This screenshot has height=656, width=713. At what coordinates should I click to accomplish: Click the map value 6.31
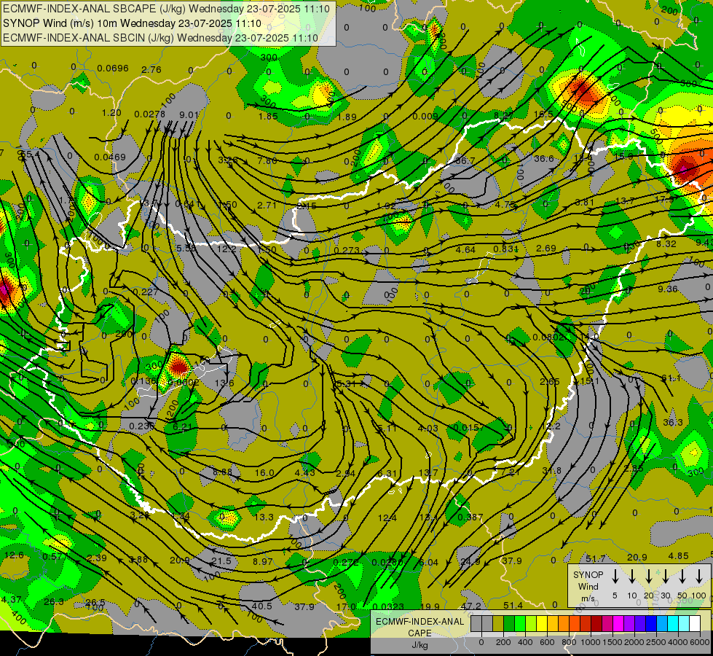[387, 474]
